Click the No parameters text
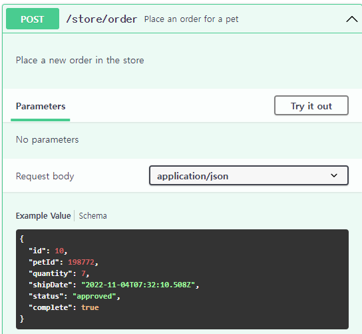Viewport: 362px width, 334px height. pyautogui.click(x=47, y=140)
